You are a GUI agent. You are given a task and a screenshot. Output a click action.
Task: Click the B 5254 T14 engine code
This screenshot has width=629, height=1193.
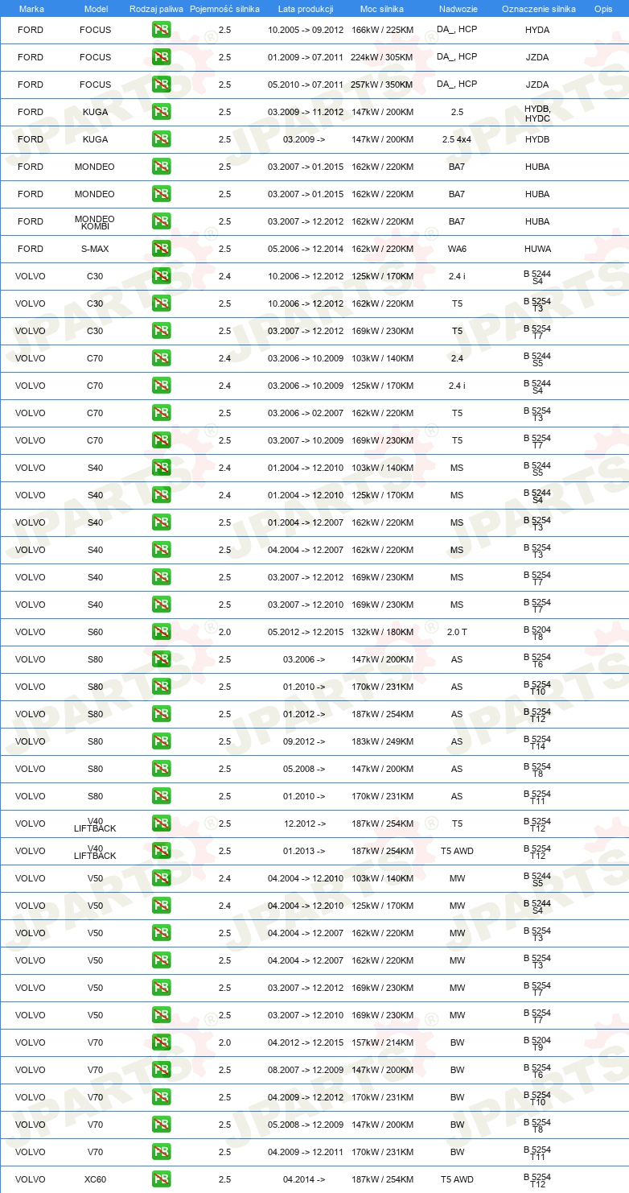(x=537, y=742)
